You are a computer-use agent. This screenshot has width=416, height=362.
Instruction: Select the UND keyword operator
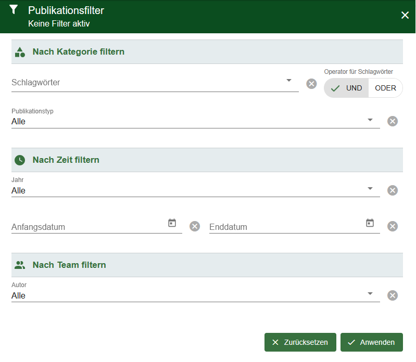[x=347, y=88]
